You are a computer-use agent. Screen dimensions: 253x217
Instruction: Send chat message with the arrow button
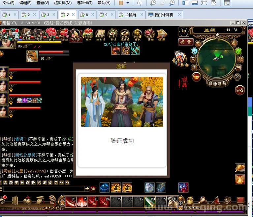pos(87,189)
